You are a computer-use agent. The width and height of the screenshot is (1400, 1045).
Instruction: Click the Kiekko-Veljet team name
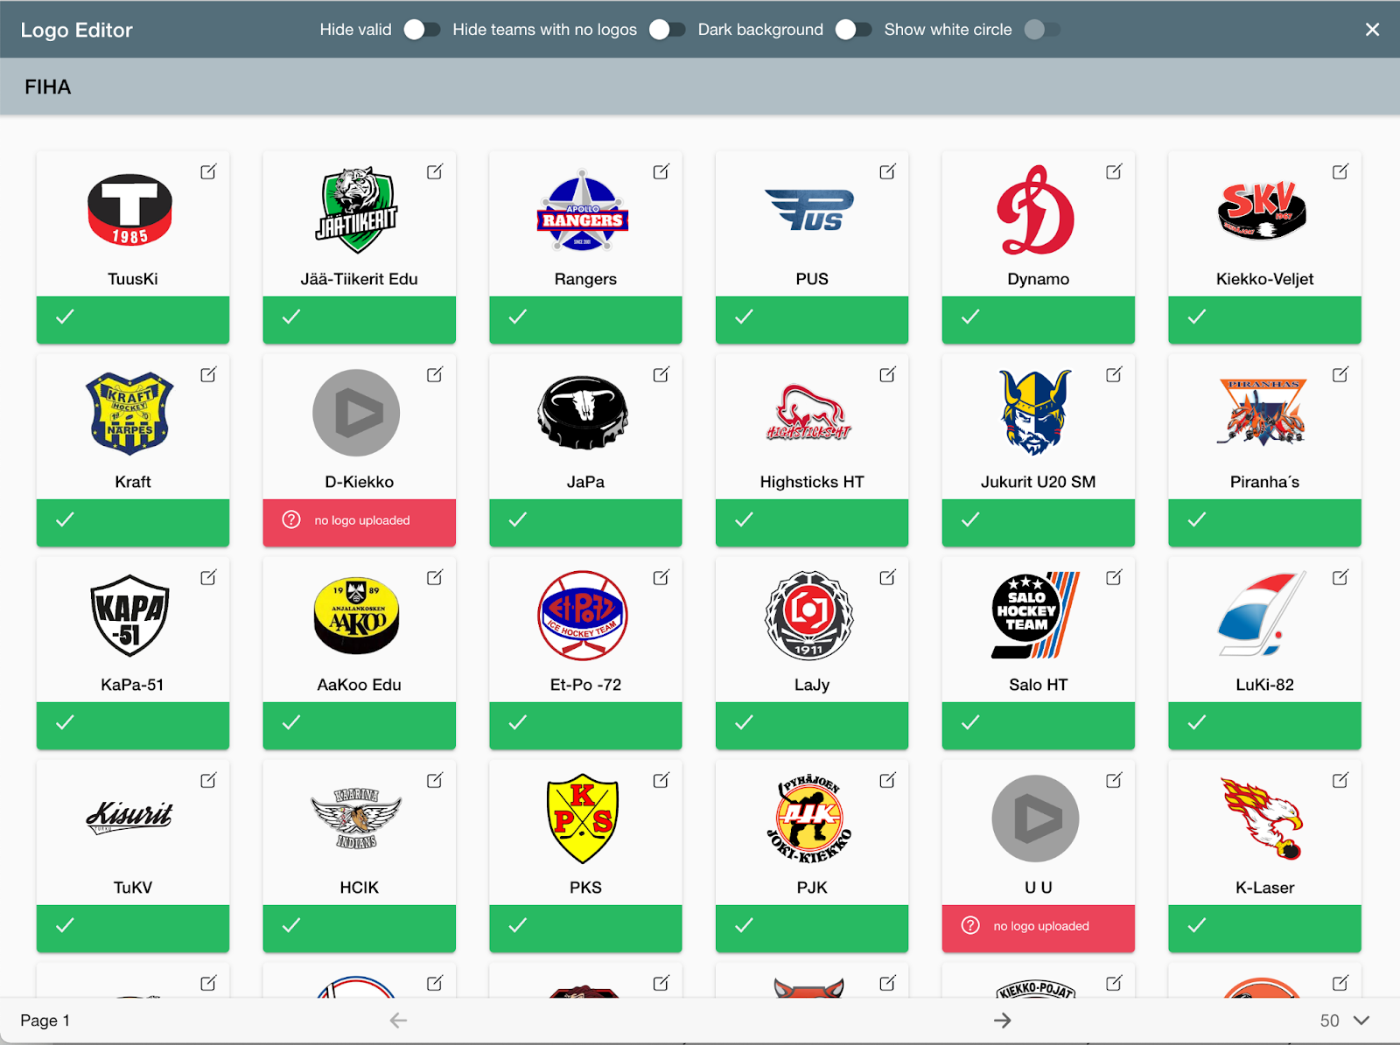[x=1264, y=279]
